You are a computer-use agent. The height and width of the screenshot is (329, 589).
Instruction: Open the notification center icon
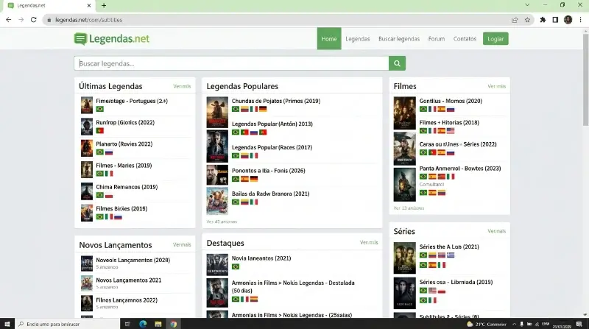[579, 324]
